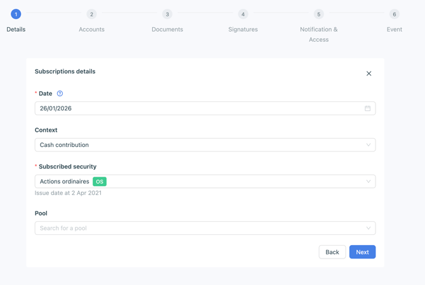425x285 pixels.
Task: Go to step 2 Accounts circle
Action: point(91,14)
